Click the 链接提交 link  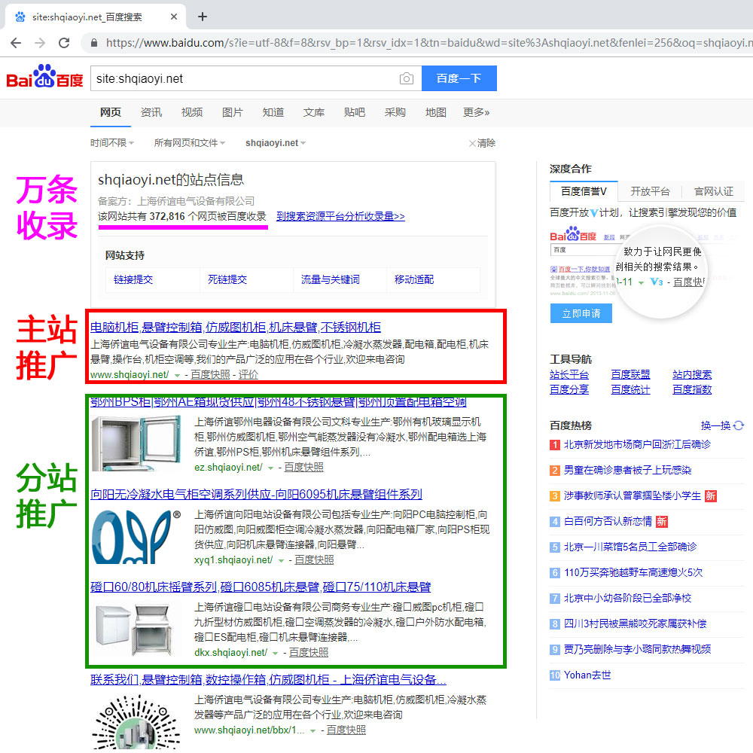pyautogui.click(x=133, y=279)
